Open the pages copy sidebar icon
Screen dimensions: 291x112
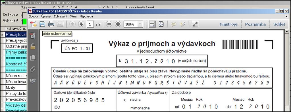[x=33, y=58]
